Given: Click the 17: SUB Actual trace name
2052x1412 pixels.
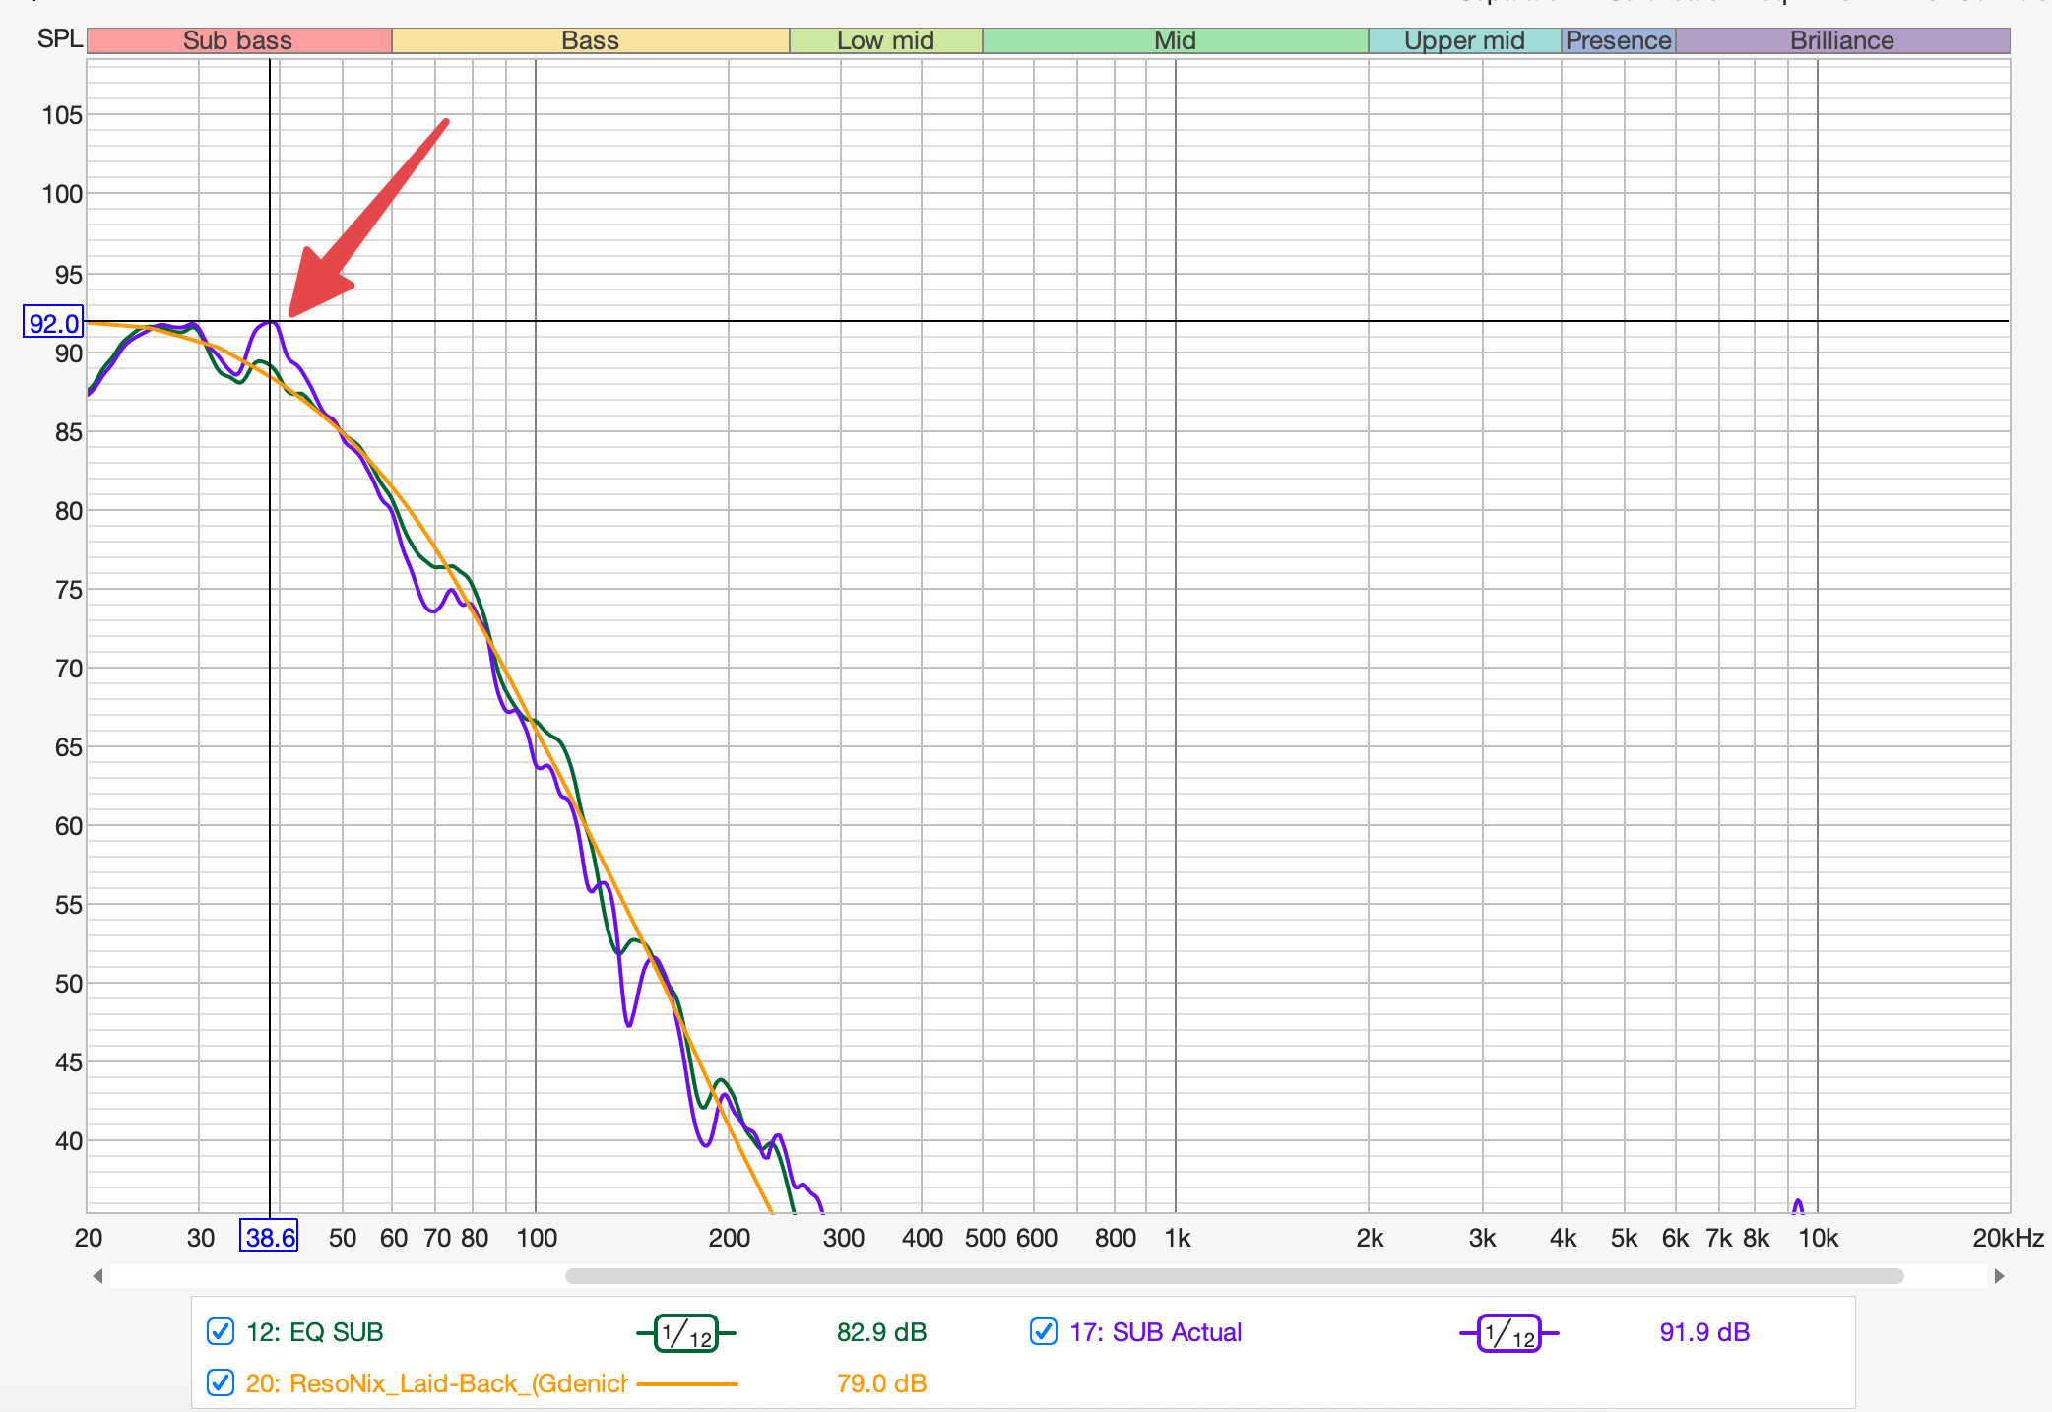Looking at the screenshot, I should click(1155, 1332).
